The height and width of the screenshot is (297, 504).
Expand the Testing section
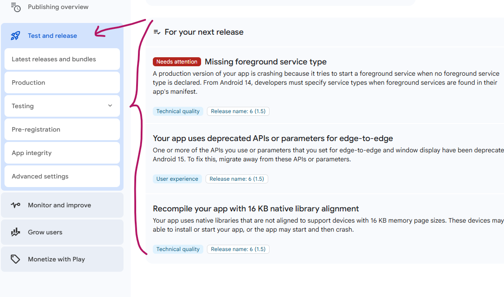pyautogui.click(x=62, y=105)
